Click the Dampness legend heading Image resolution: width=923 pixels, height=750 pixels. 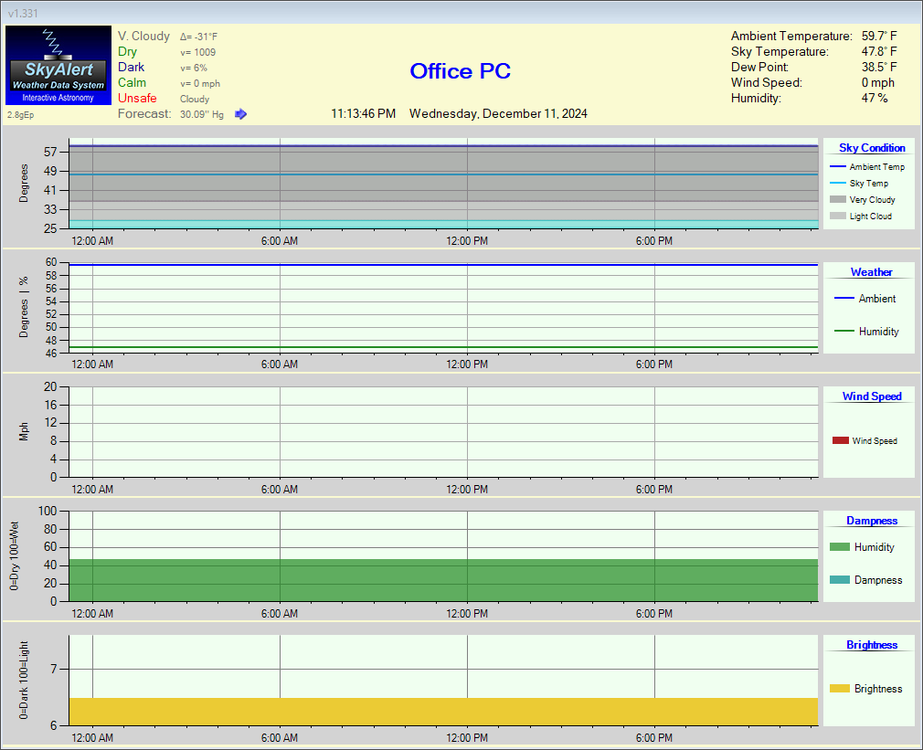pyautogui.click(x=871, y=521)
